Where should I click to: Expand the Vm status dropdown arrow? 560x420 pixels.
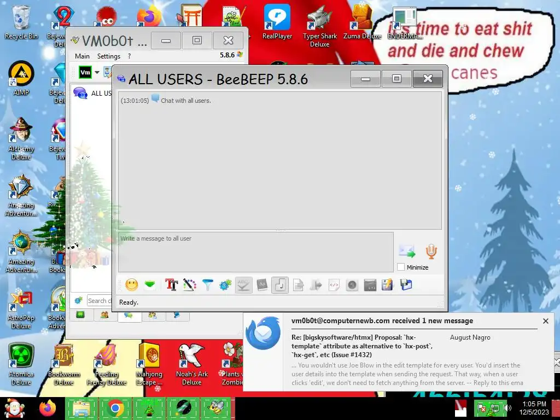click(97, 73)
